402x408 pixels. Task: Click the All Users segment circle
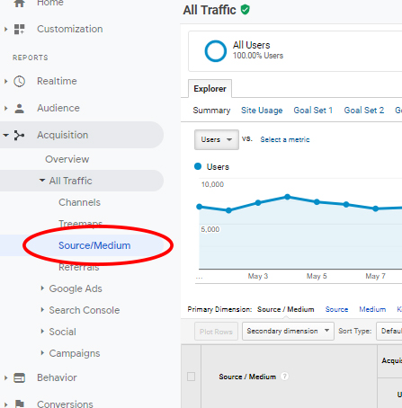pyautogui.click(x=215, y=51)
